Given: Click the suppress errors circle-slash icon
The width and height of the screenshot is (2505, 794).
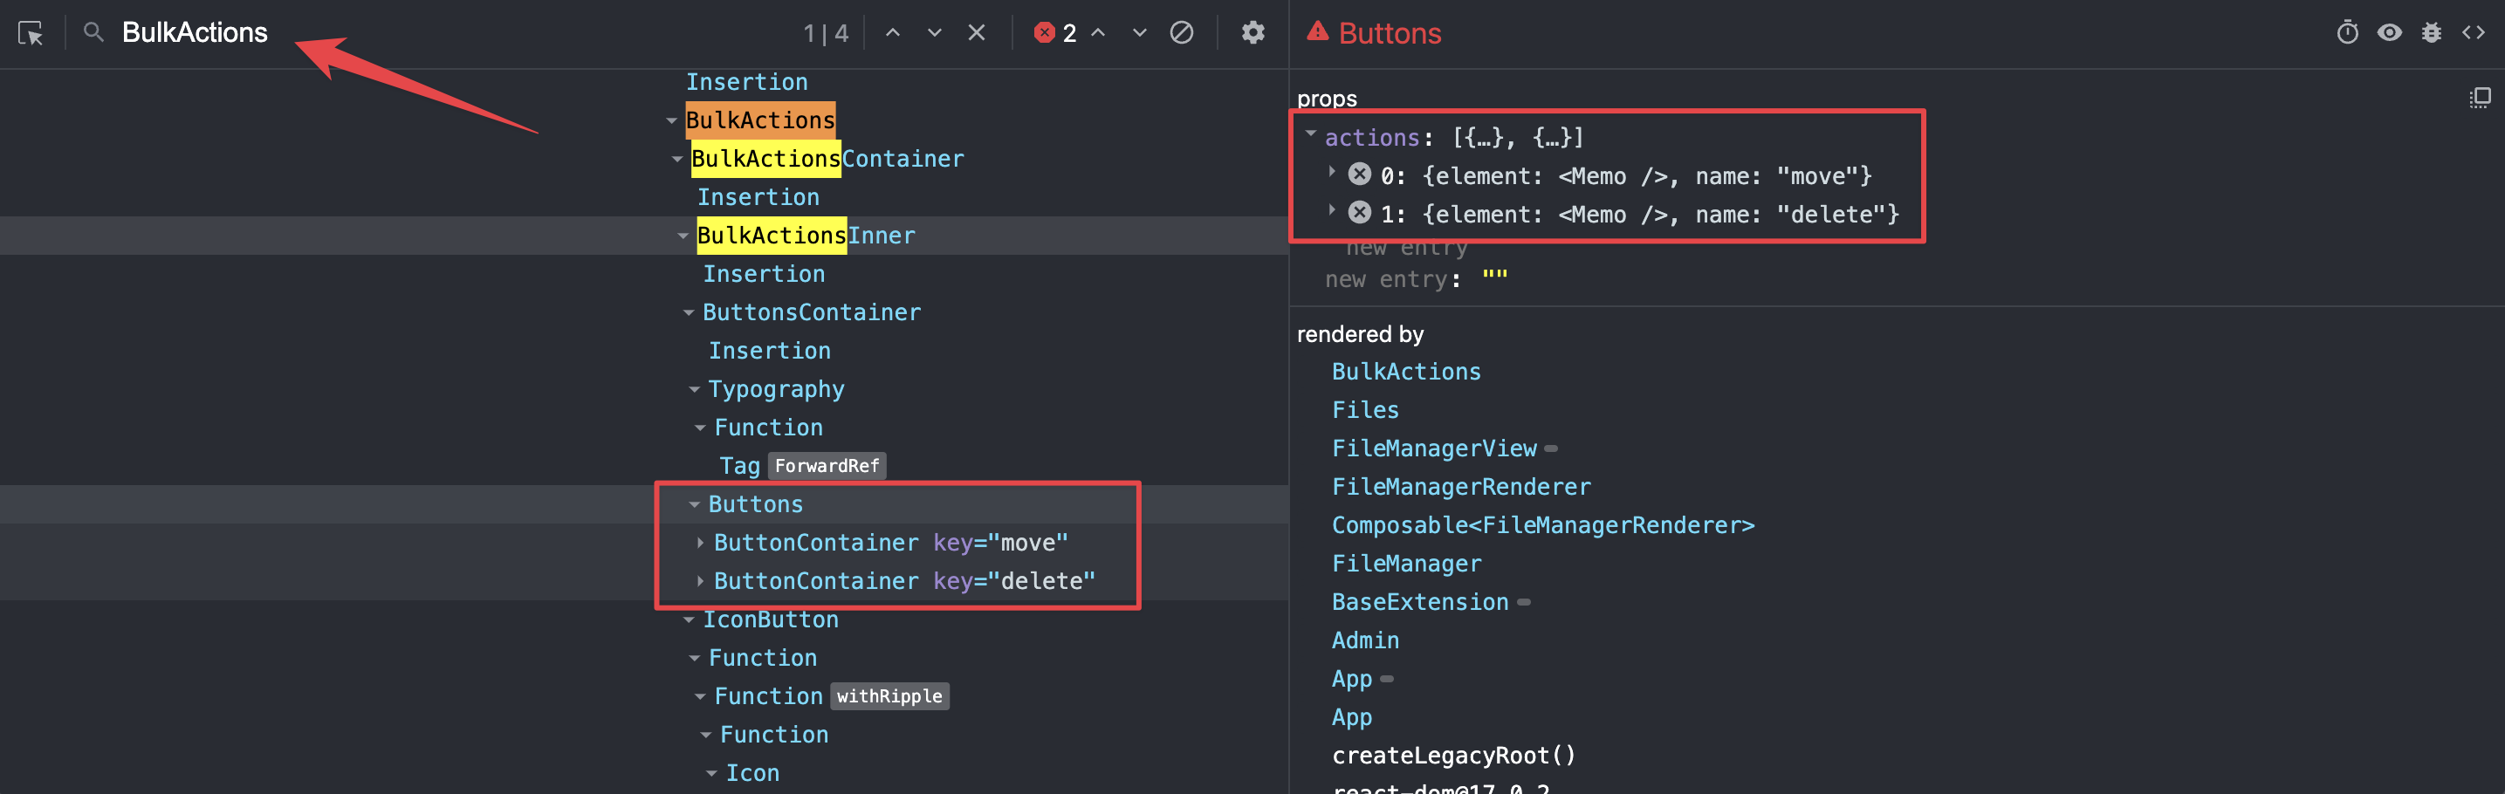Looking at the screenshot, I should coord(1182,32).
